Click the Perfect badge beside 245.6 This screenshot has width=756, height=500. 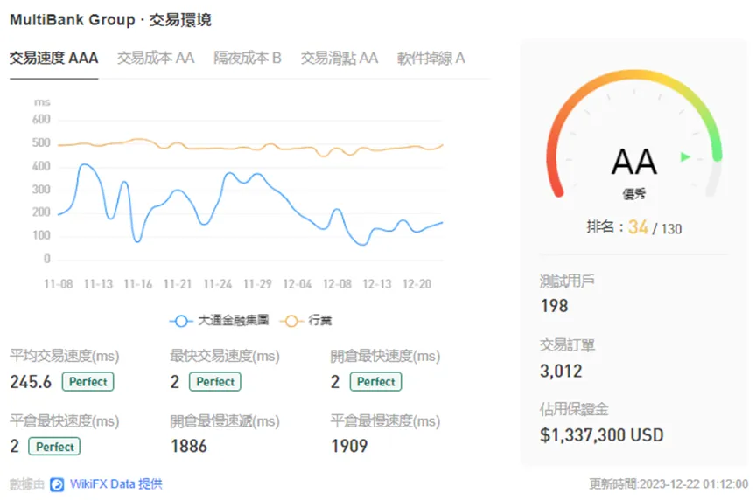pos(87,381)
